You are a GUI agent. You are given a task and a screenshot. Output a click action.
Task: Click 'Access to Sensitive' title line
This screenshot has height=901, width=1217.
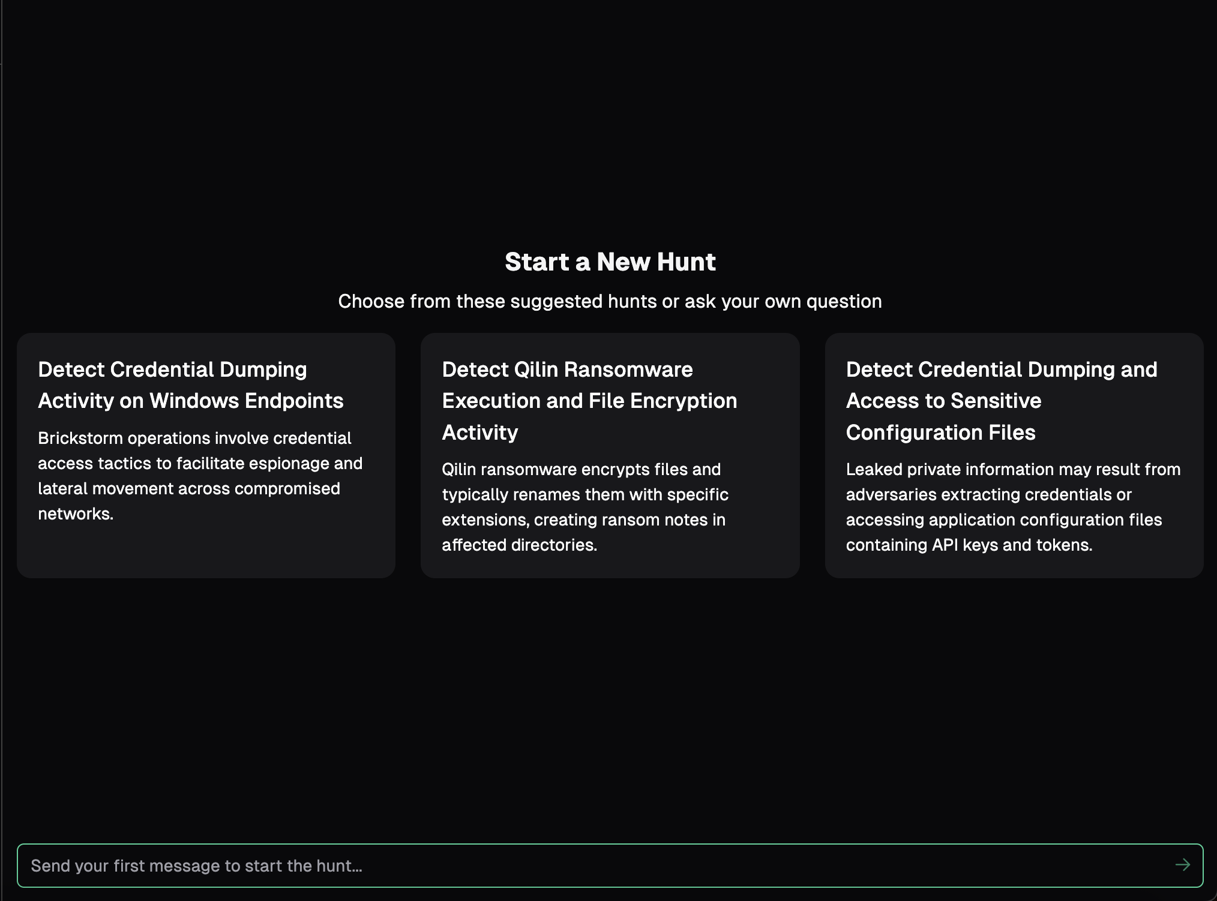click(943, 401)
